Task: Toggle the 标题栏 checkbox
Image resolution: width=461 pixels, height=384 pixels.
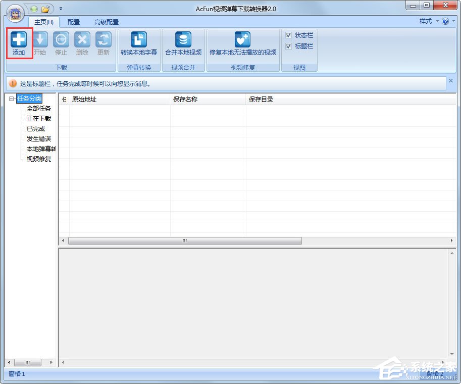Action: point(288,46)
